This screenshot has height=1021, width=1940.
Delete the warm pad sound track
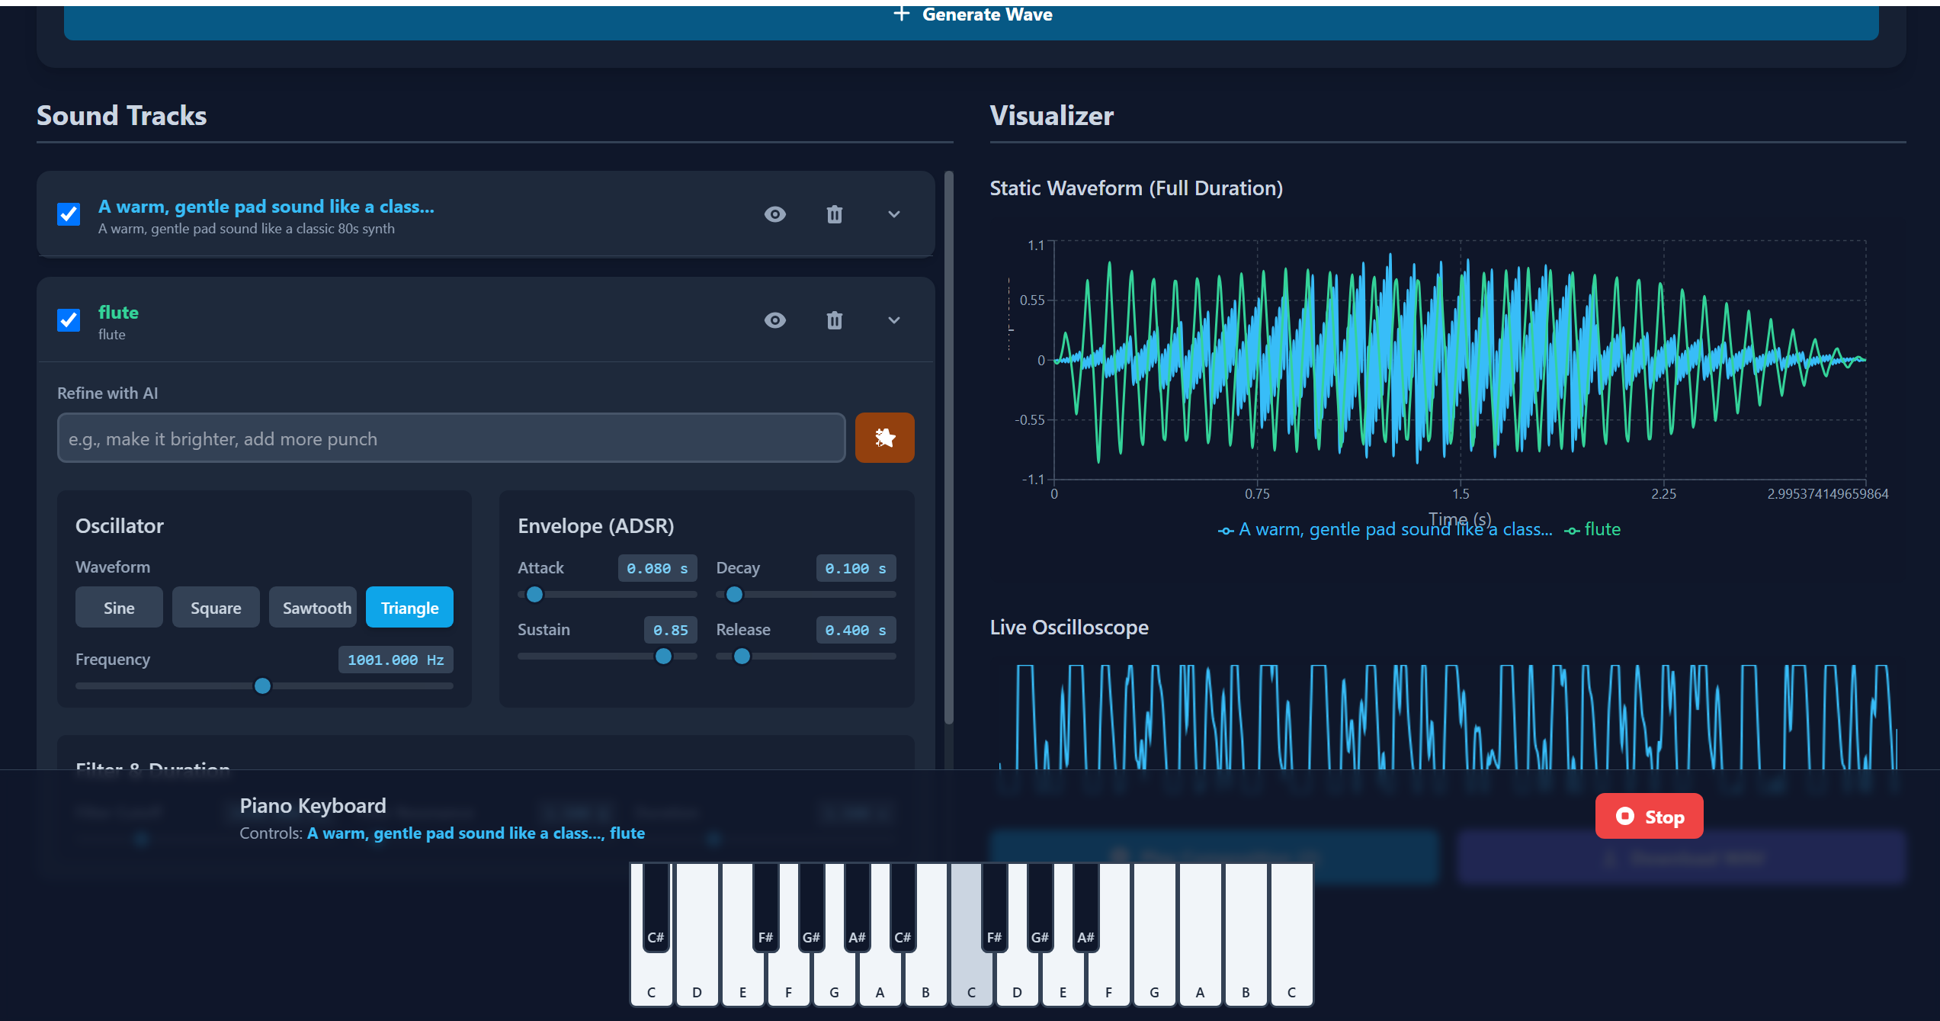[835, 214]
